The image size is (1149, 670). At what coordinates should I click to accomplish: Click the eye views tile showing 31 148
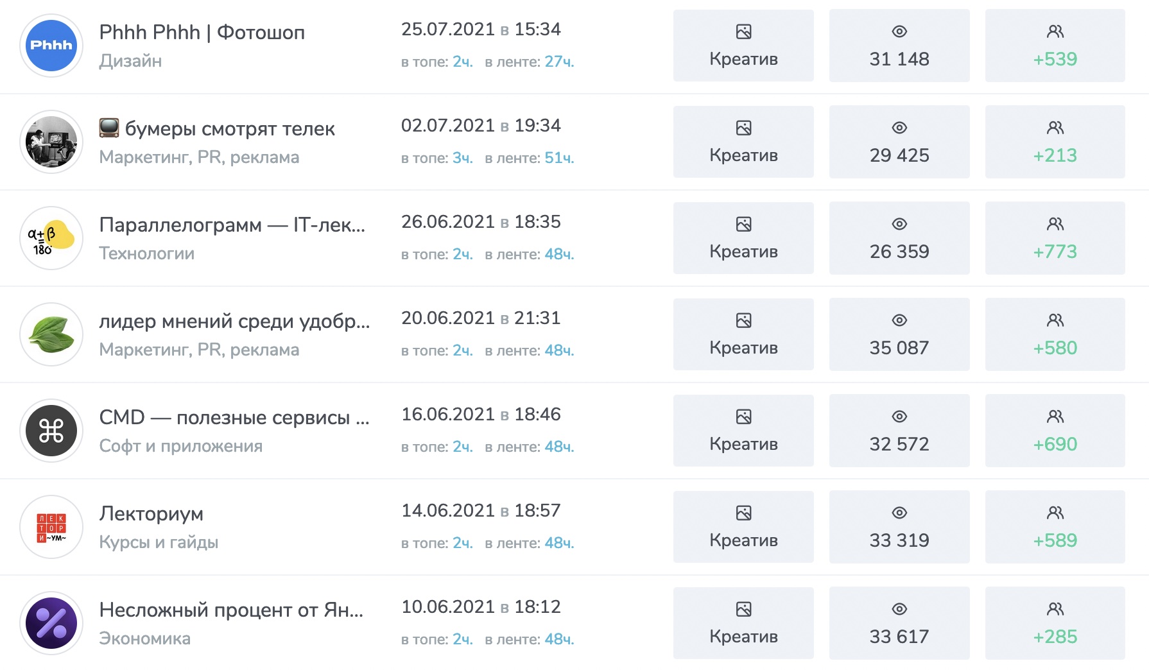899,46
